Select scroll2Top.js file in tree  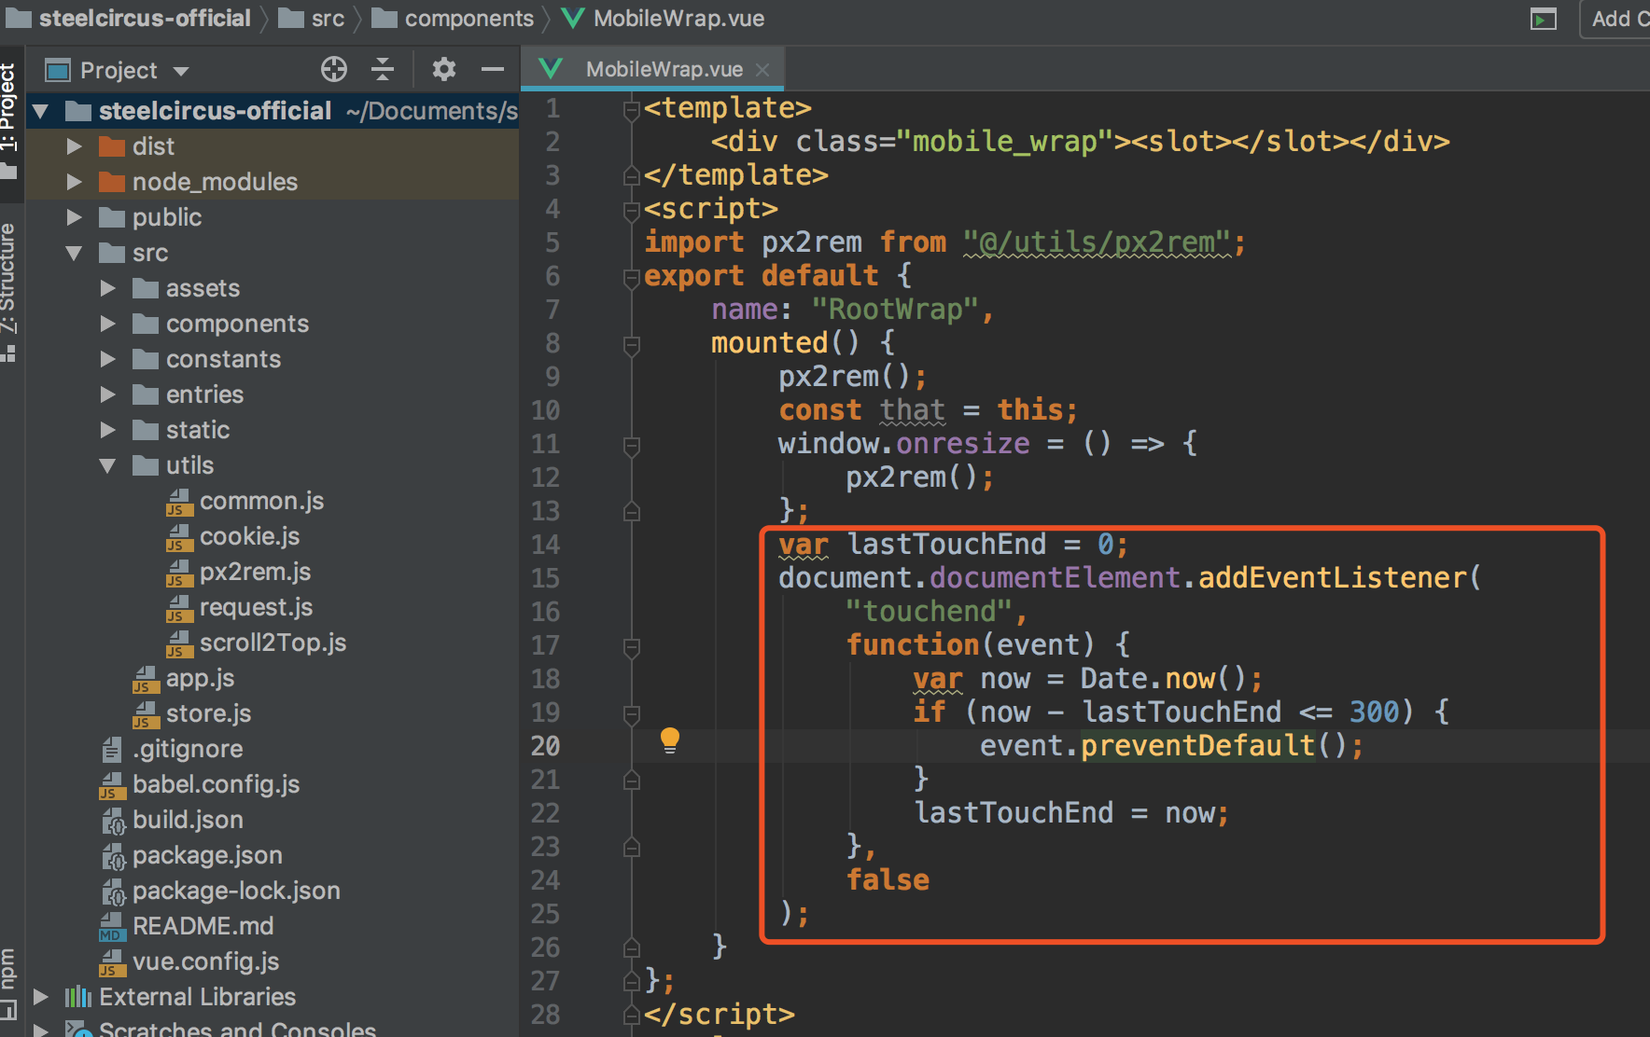(256, 643)
